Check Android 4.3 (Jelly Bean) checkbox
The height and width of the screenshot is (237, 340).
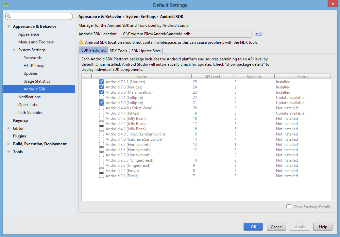pos(101,118)
